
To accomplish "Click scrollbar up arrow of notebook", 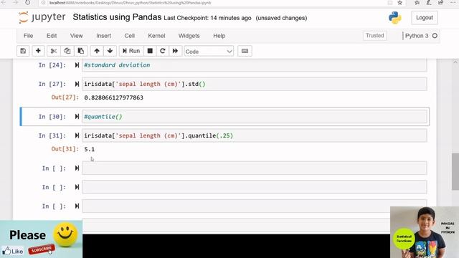I will pyautogui.click(x=455, y=62).
